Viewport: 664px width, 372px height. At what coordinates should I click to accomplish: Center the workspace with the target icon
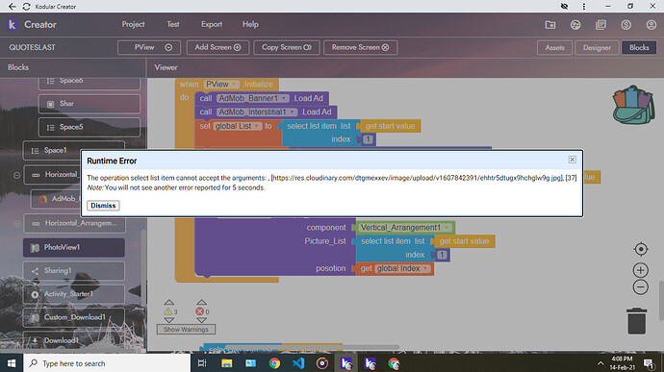point(641,249)
